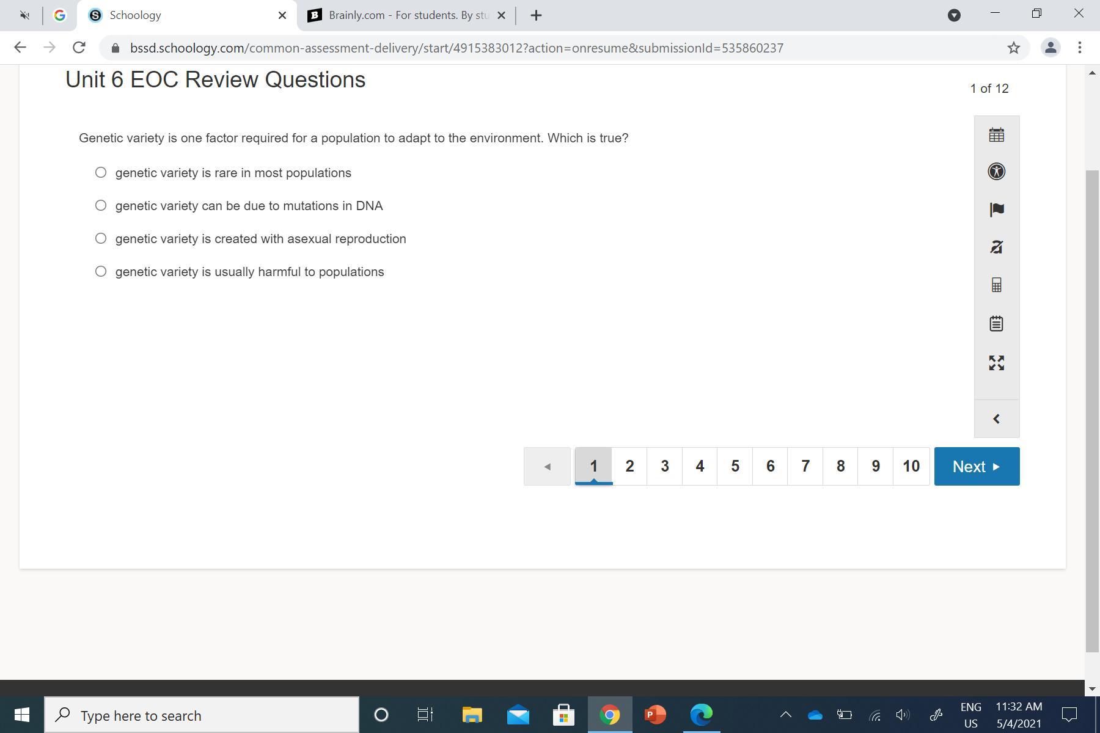This screenshot has height=733, width=1100.
Task: Pick 'genetic variety is created with asexual reproduction'
Action: point(101,239)
